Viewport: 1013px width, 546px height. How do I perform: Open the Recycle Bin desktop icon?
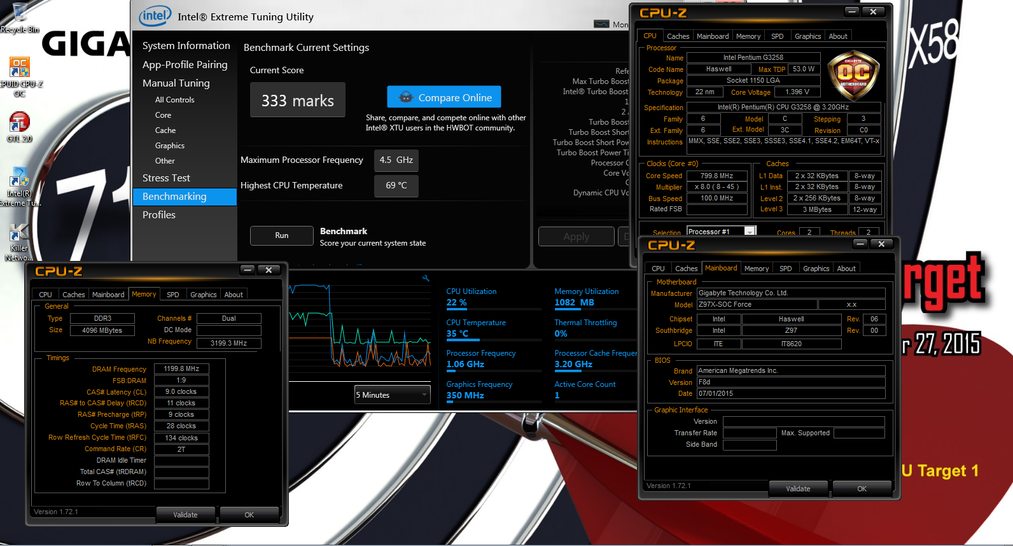19,17
